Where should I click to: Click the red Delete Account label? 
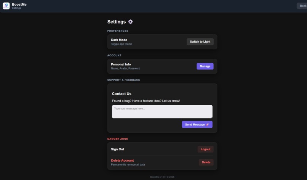[122, 161]
